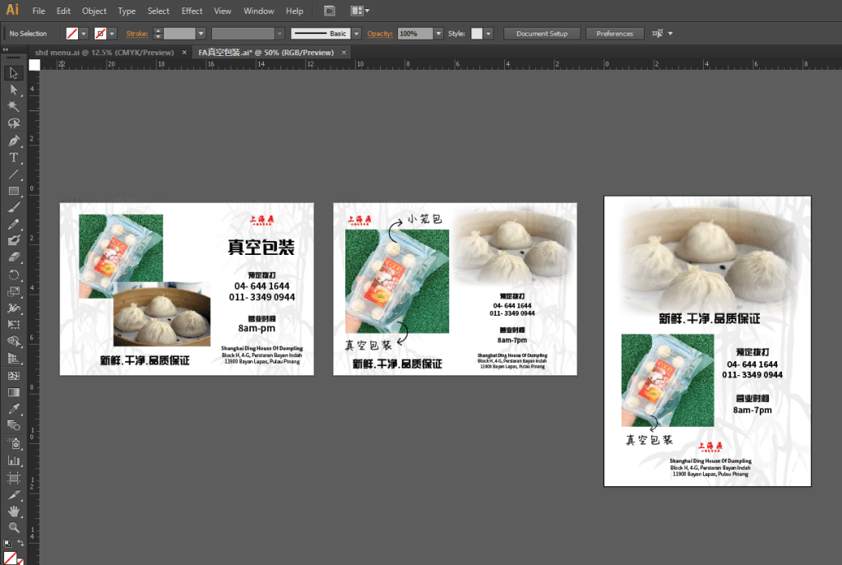Select the Eyedropper tool

[x=14, y=409]
